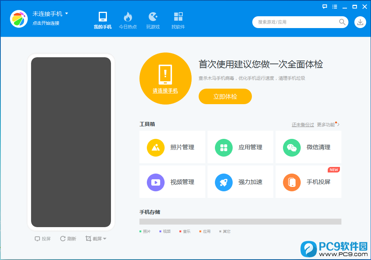Open the feedback message icon
The height and width of the screenshot is (260, 371).
pos(325,7)
